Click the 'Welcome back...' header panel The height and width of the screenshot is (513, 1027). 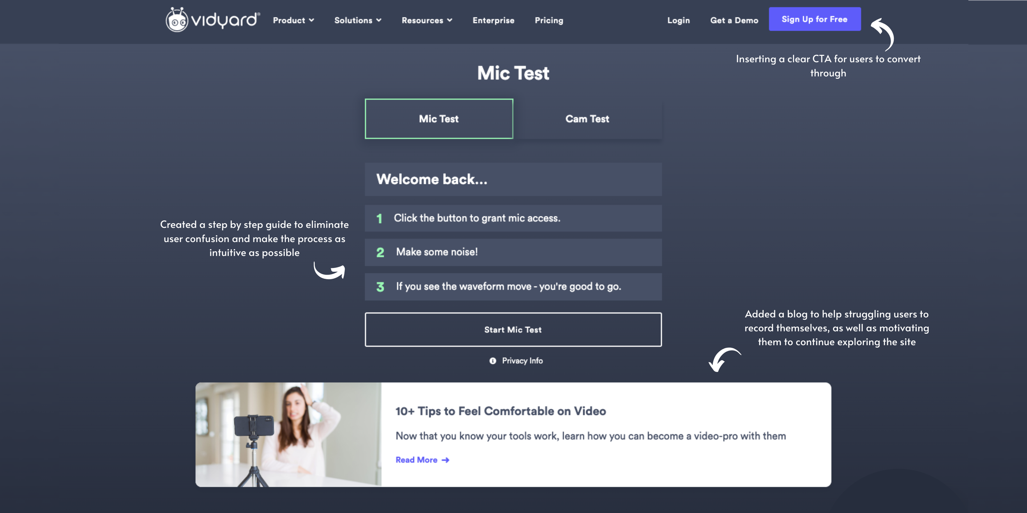(513, 179)
